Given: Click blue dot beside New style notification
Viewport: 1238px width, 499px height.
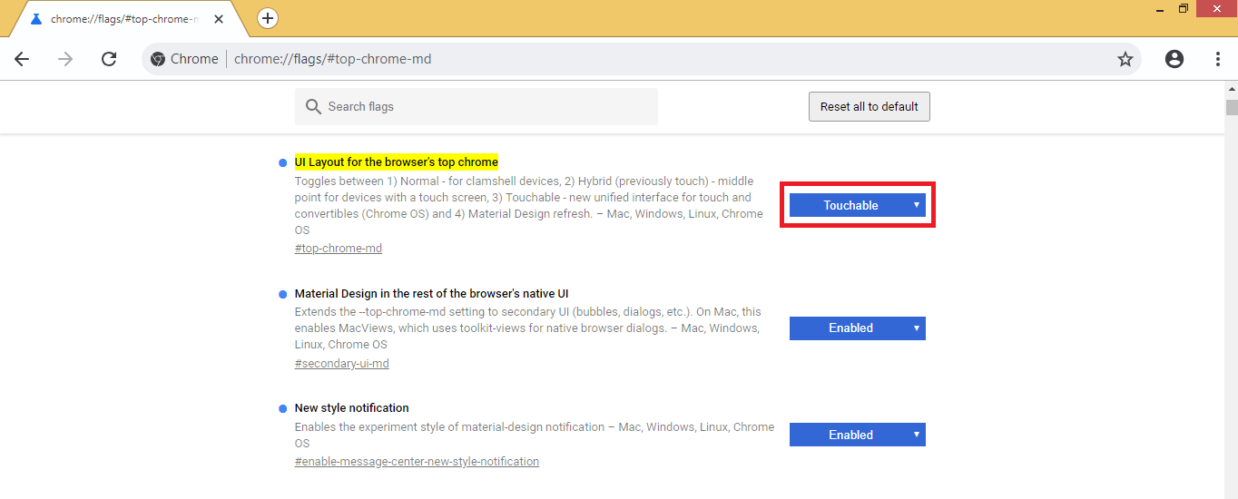Looking at the screenshot, I should point(283,408).
